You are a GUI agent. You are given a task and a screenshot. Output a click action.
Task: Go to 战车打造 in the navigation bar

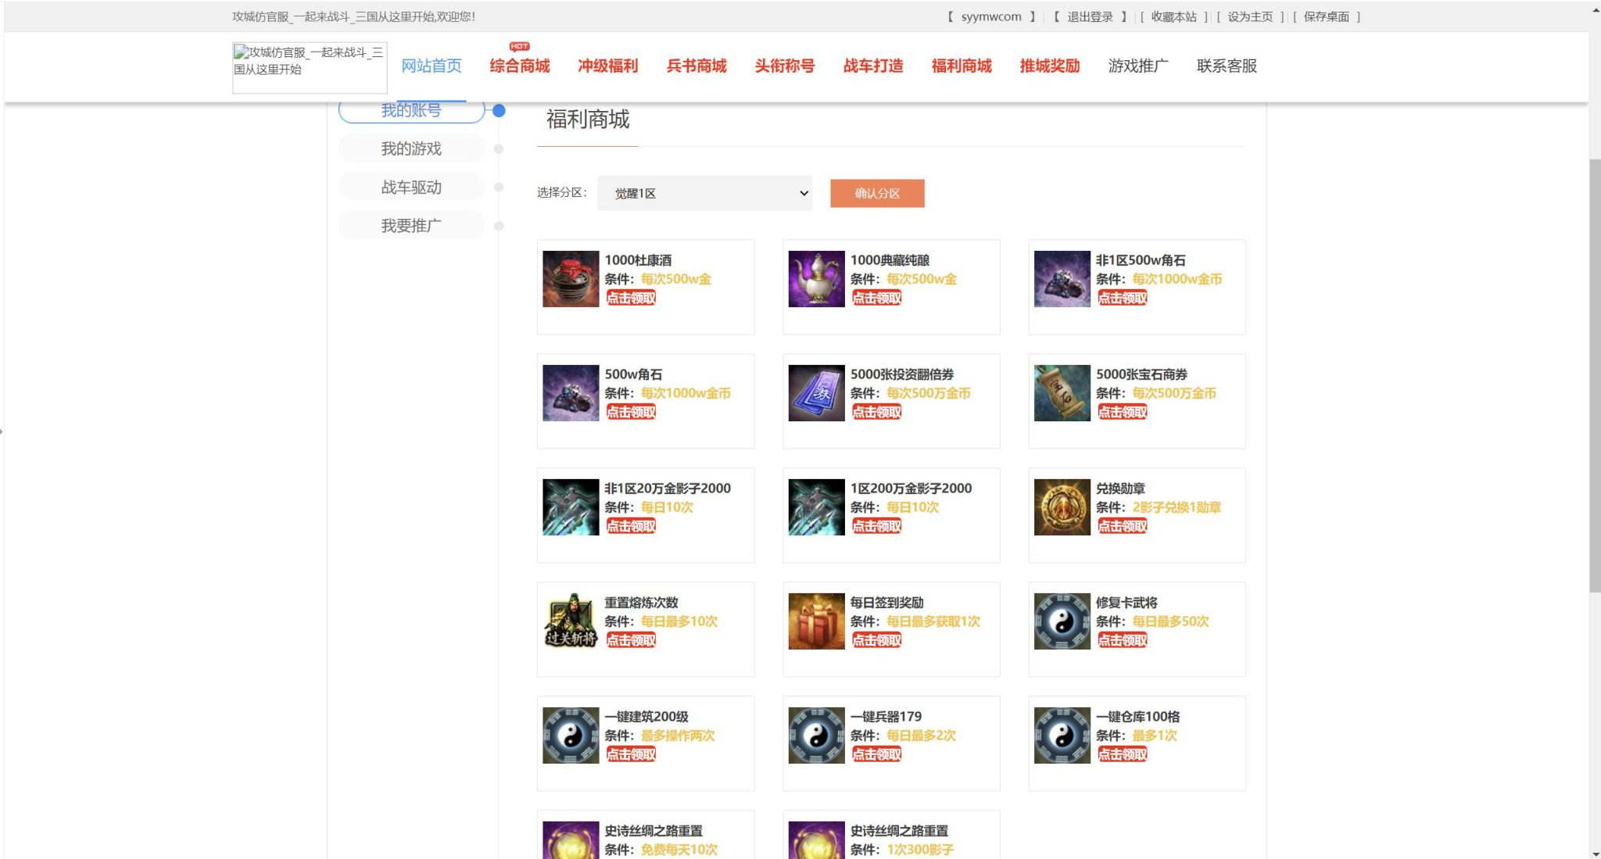pos(873,66)
